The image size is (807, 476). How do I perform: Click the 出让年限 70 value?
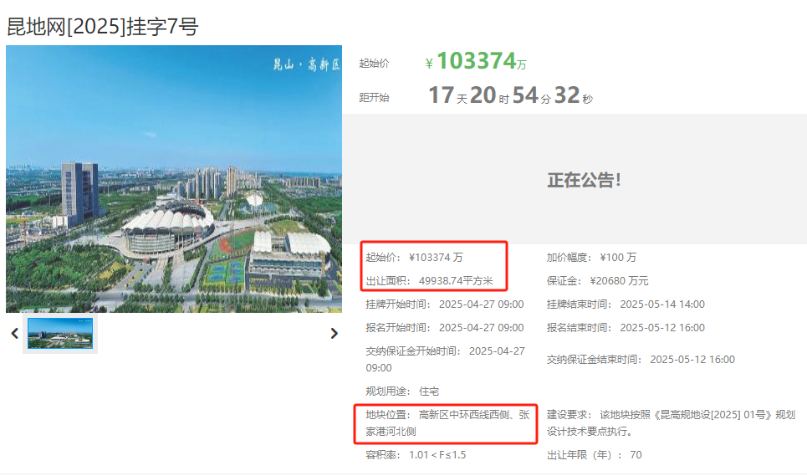pos(635,455)
